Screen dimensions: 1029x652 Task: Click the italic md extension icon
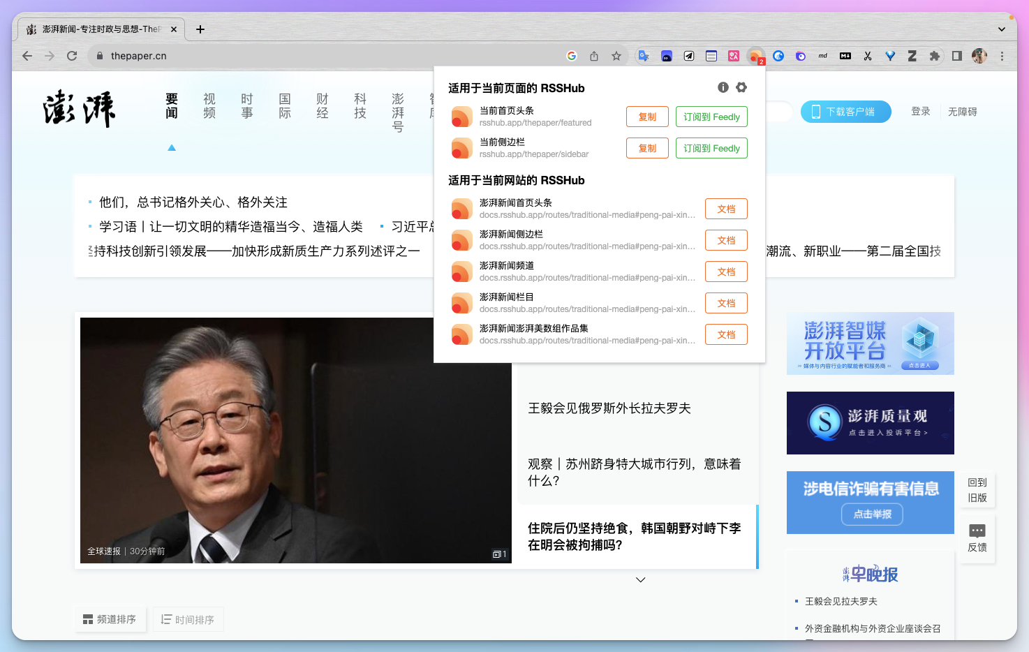[823, 56]
